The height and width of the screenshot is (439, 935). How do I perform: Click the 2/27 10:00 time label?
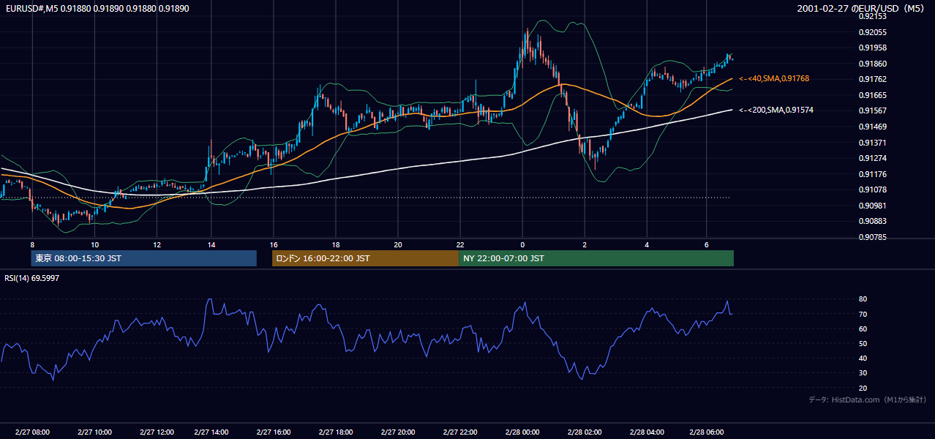click(x=94, y=432)
